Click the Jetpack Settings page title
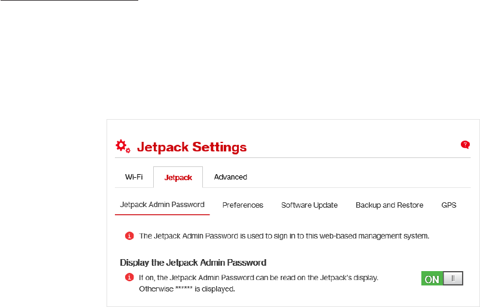 point(192,147)
